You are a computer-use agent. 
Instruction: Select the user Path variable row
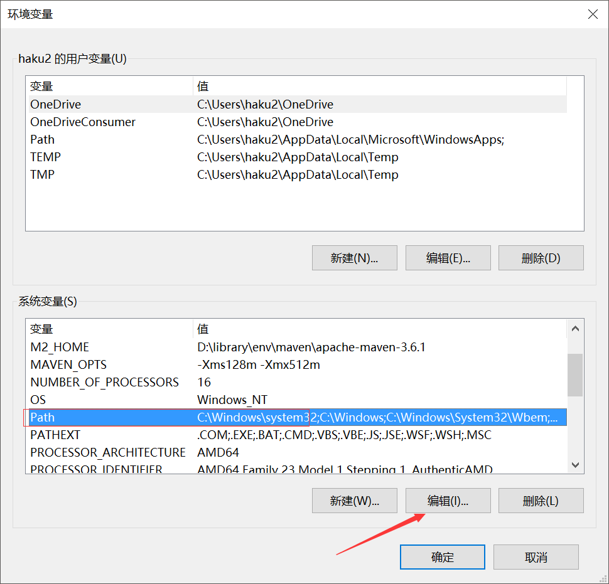tap(43, 140)
